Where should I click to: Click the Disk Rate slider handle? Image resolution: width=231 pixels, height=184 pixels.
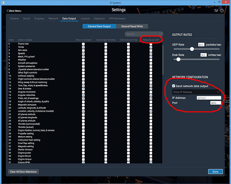(179, 59)
